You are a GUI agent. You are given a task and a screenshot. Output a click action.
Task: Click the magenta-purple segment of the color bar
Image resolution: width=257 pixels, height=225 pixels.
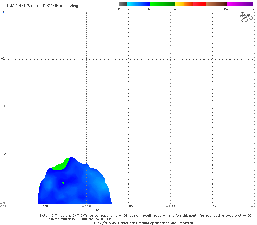[x=240, y=4]
